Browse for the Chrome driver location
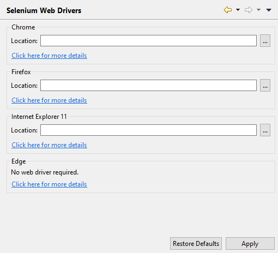Screen dimensions: 278x253 coord(265,41)
